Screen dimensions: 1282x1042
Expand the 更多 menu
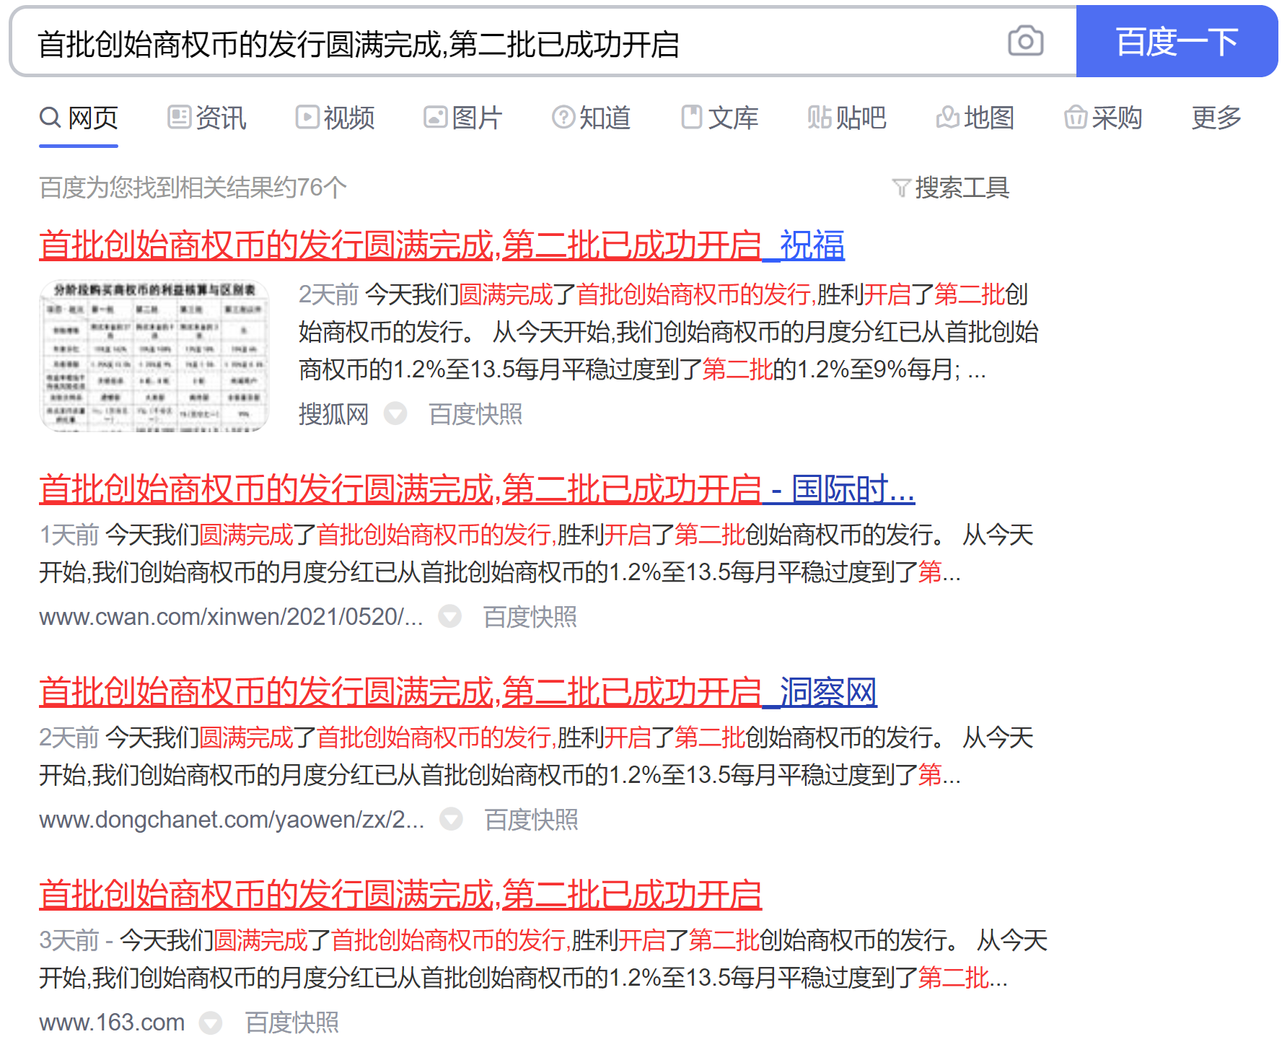pos(1216,118)
